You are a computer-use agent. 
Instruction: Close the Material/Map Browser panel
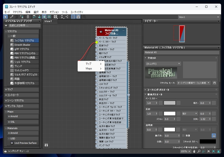pos(39,21)
